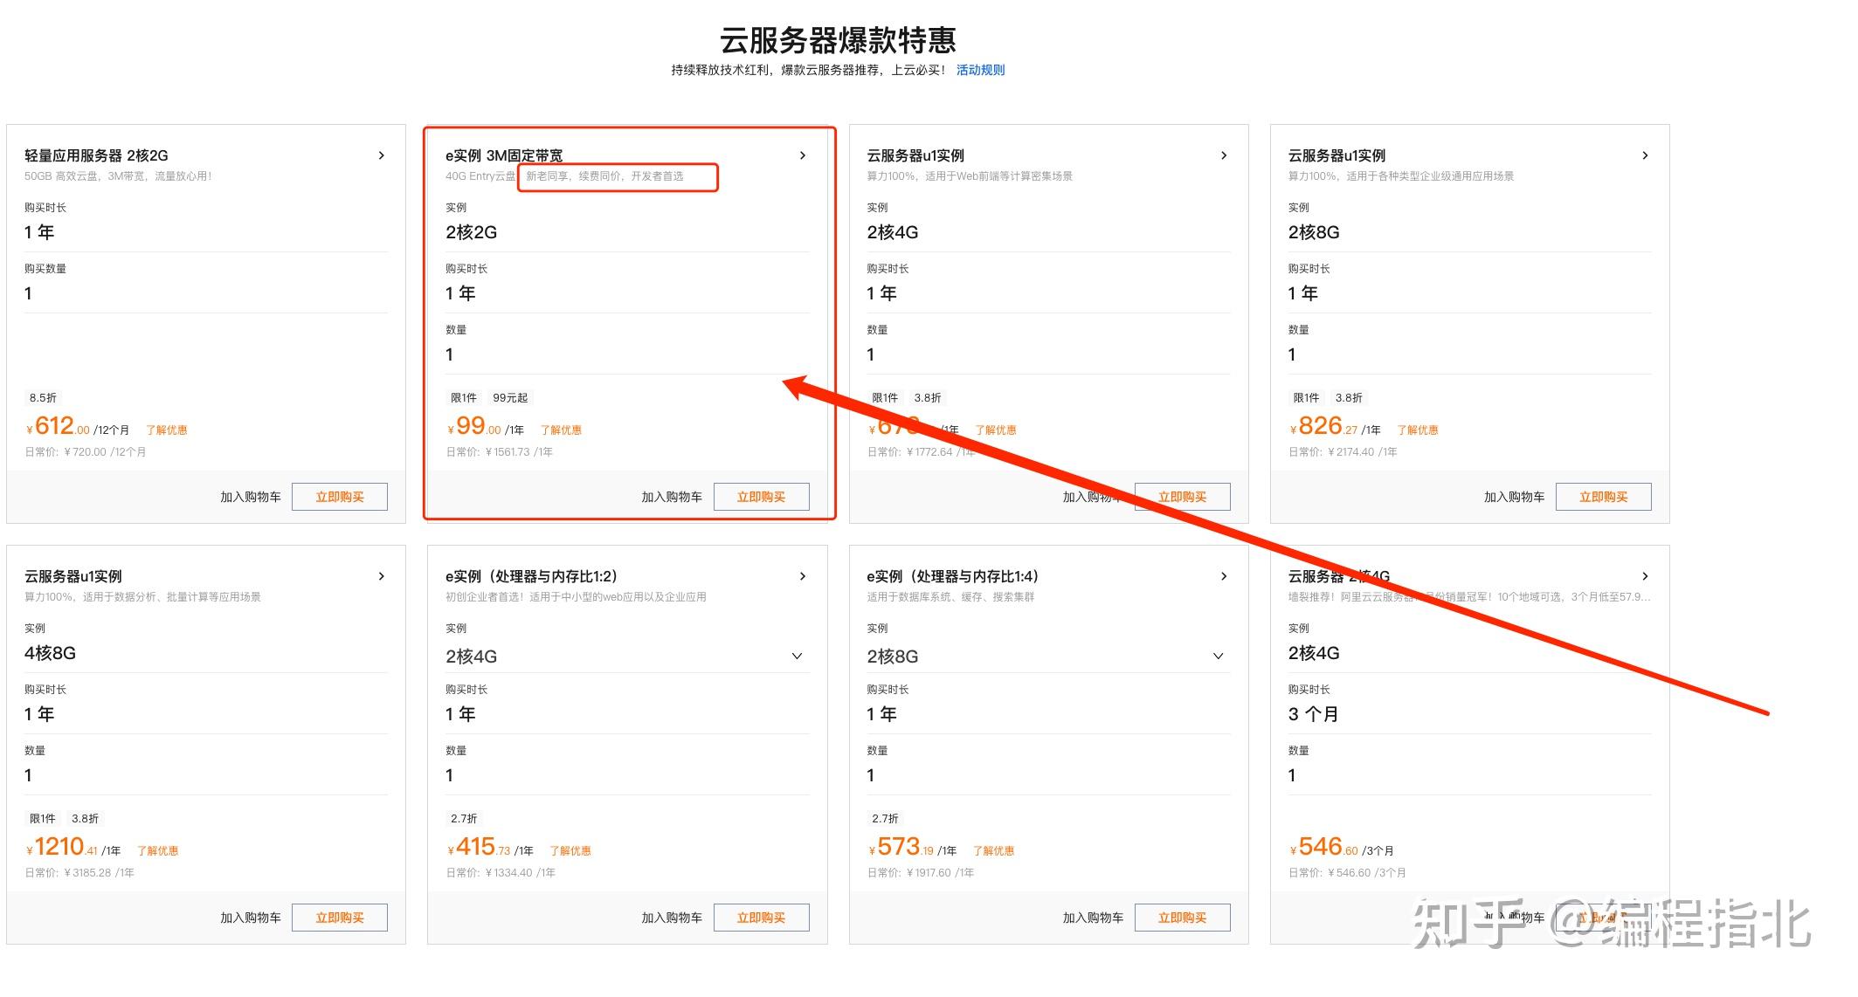
Task: Click chevron on 云服务器u1实例 2核4G card
Action: [x=1224, y=155]
